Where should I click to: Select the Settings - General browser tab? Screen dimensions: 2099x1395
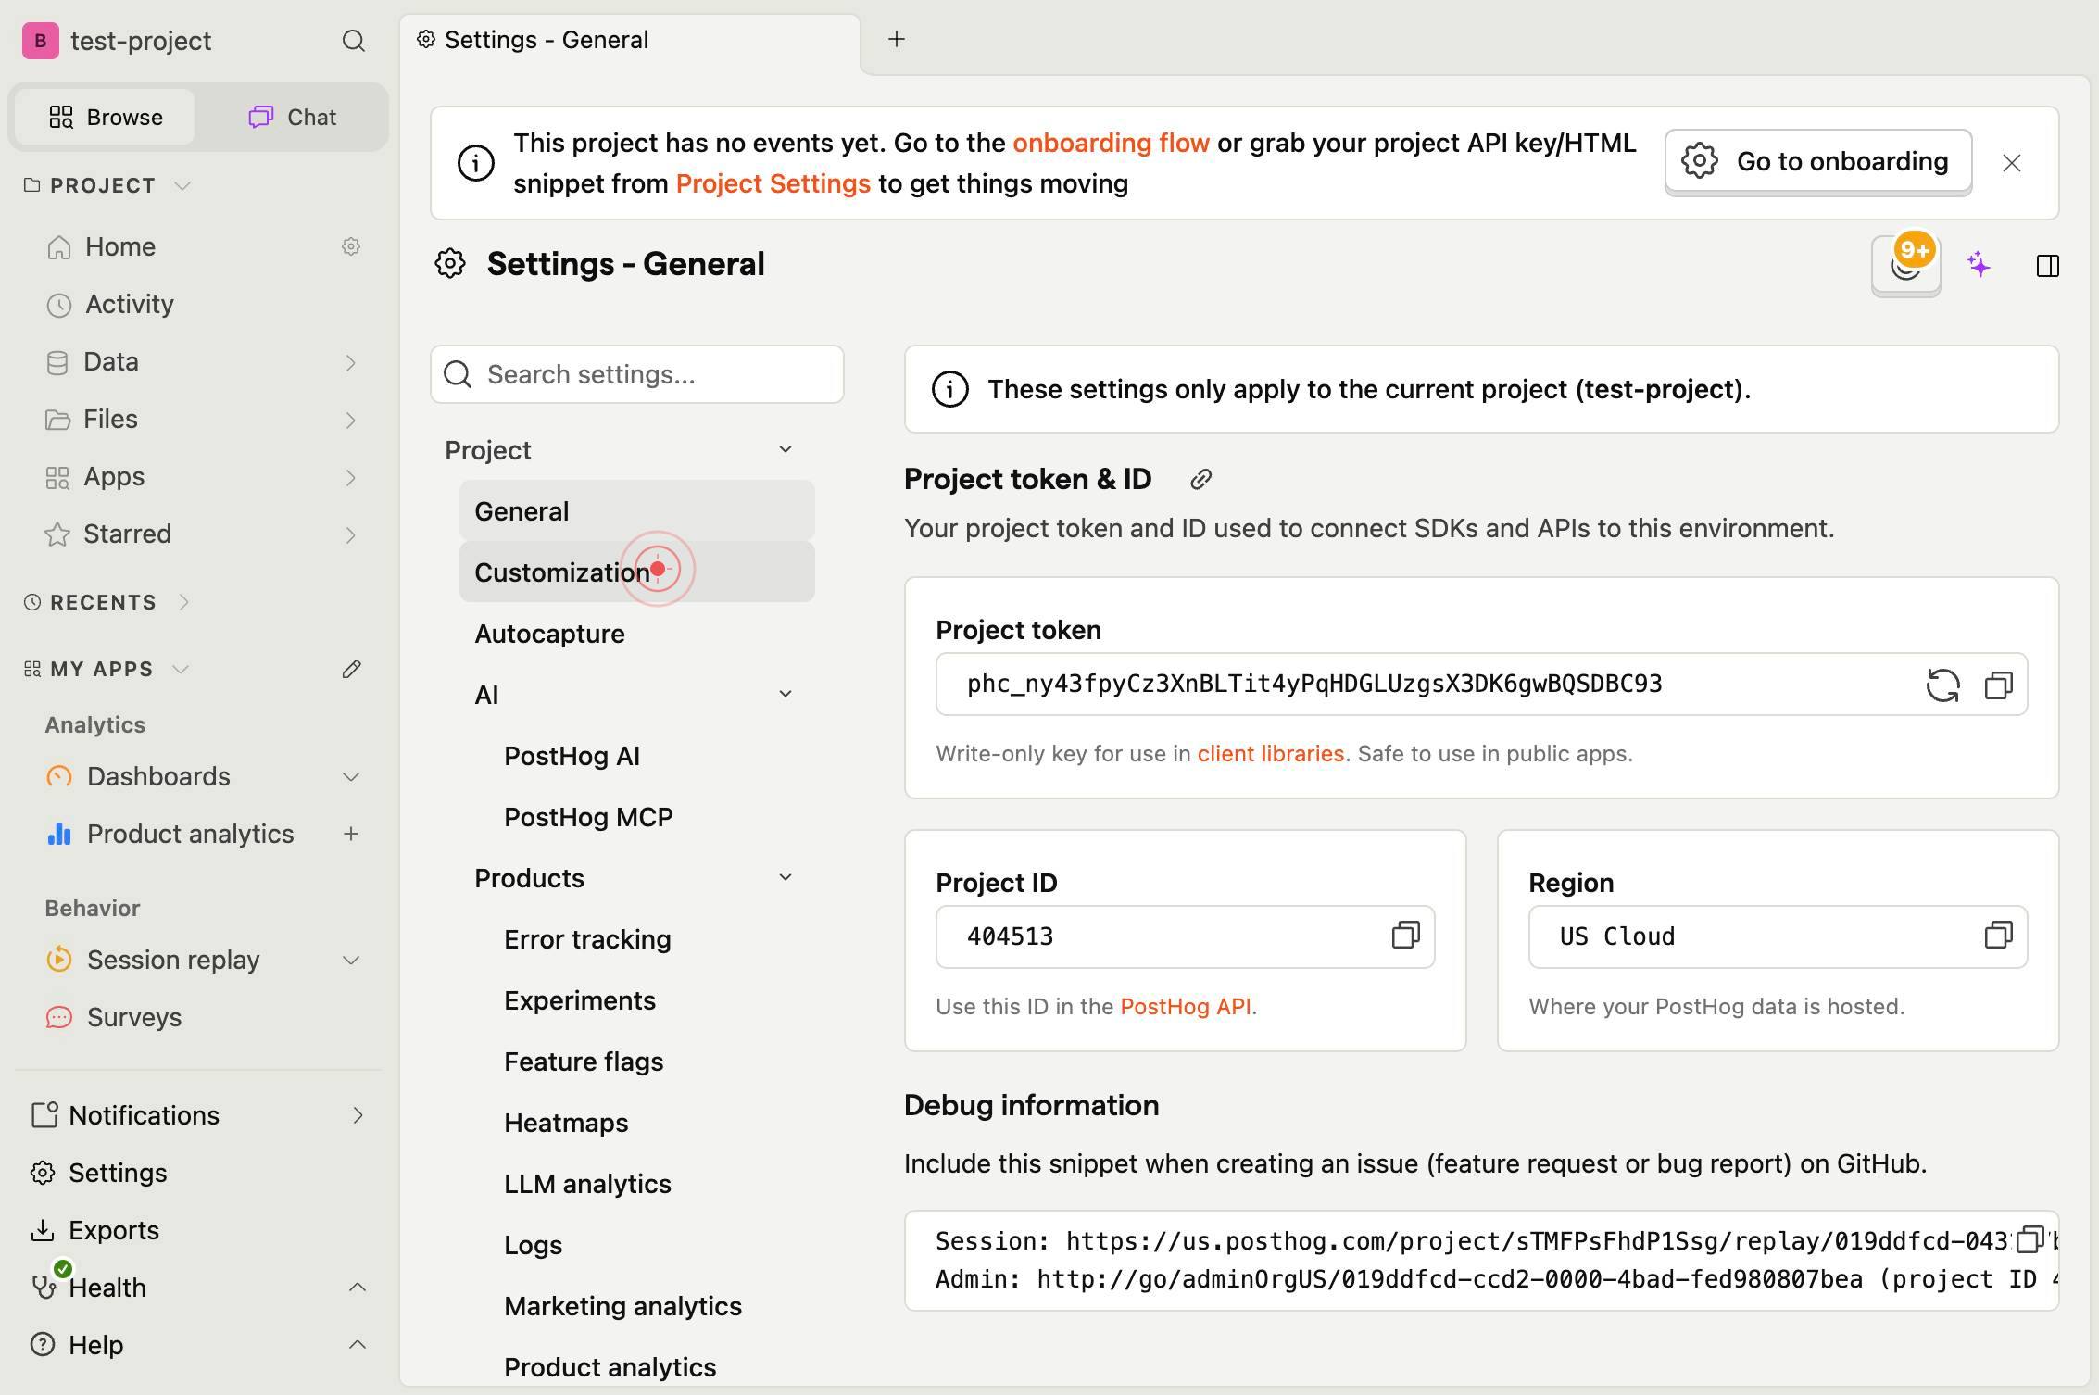[630, 40]
